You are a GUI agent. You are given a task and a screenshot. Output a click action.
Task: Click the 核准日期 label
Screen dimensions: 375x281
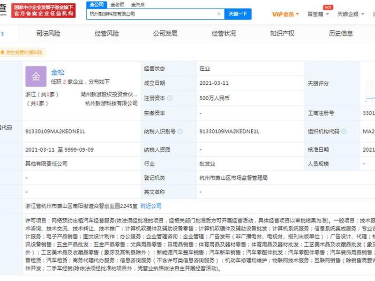tap(318, 150)
